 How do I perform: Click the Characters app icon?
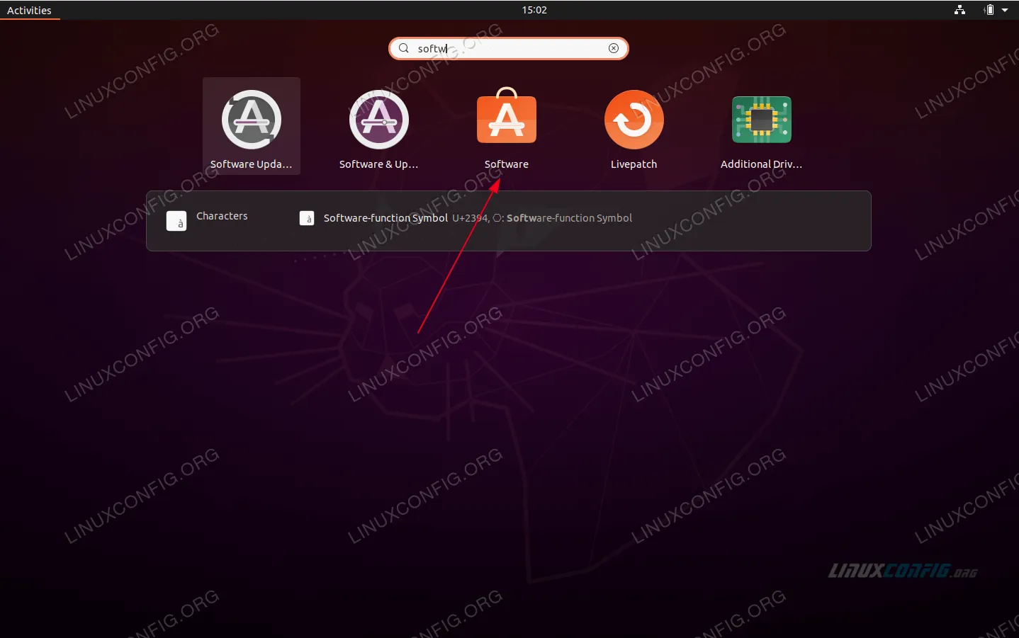176,220
